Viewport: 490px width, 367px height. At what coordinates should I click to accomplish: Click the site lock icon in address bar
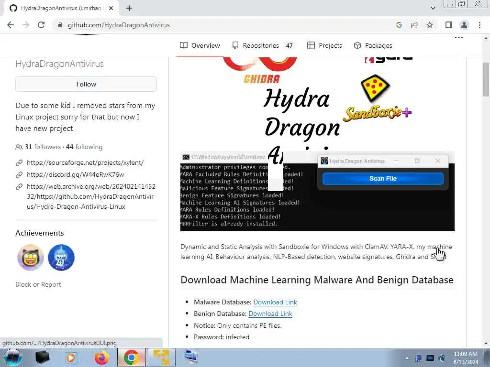(x=60, y=25)
